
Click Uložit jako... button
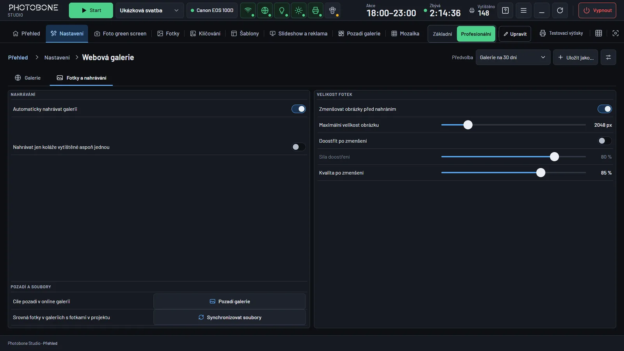tap(575, 57)
